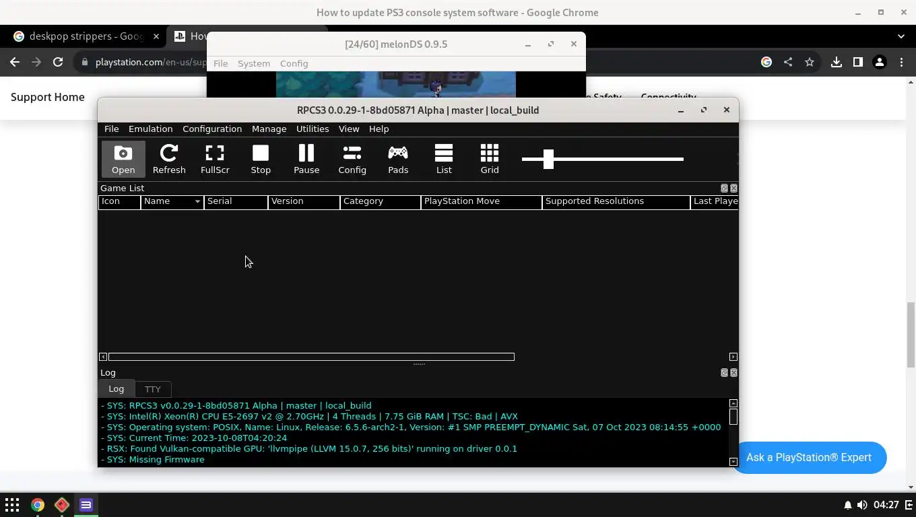916x517 pixels.
Task: Open the taskbar volume control
Action: coord(862,505)
